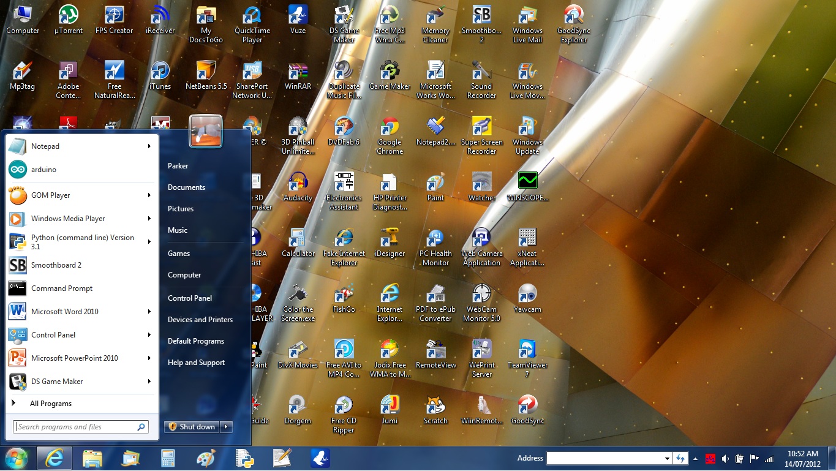Open the Vuze desktop shortcut
Screen dimensions: 836x471
pos(298,19)
